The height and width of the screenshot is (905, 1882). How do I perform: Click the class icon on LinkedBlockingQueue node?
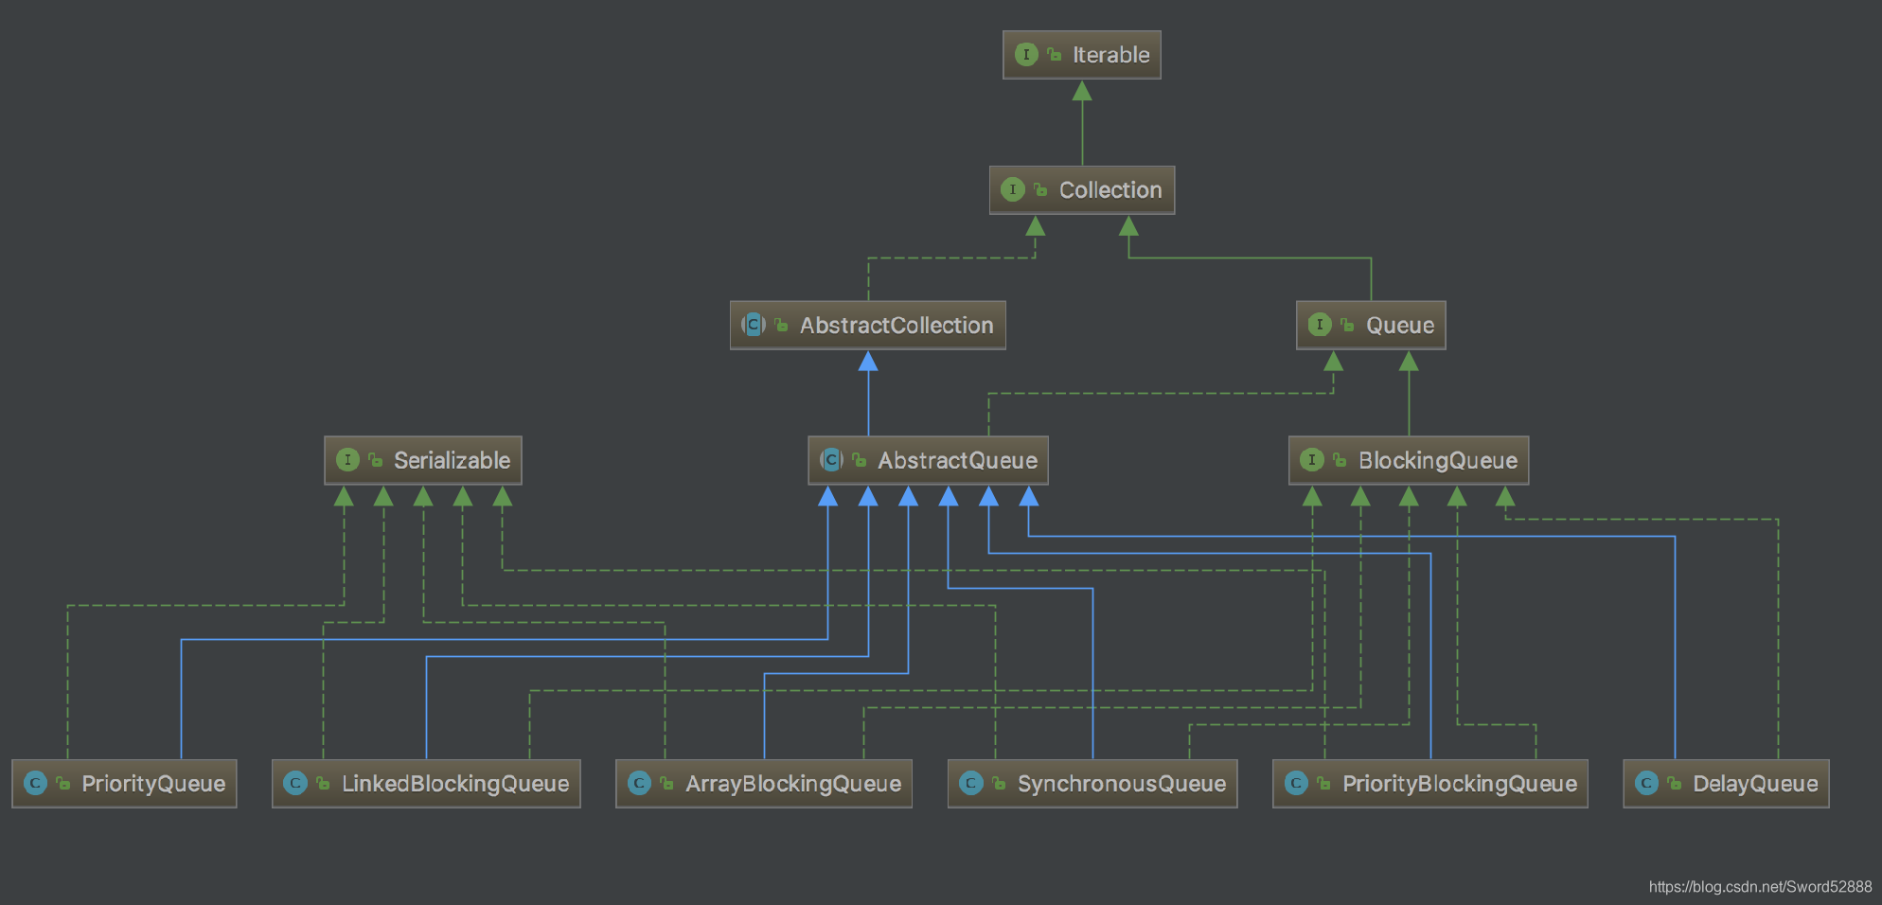[295, 784]
